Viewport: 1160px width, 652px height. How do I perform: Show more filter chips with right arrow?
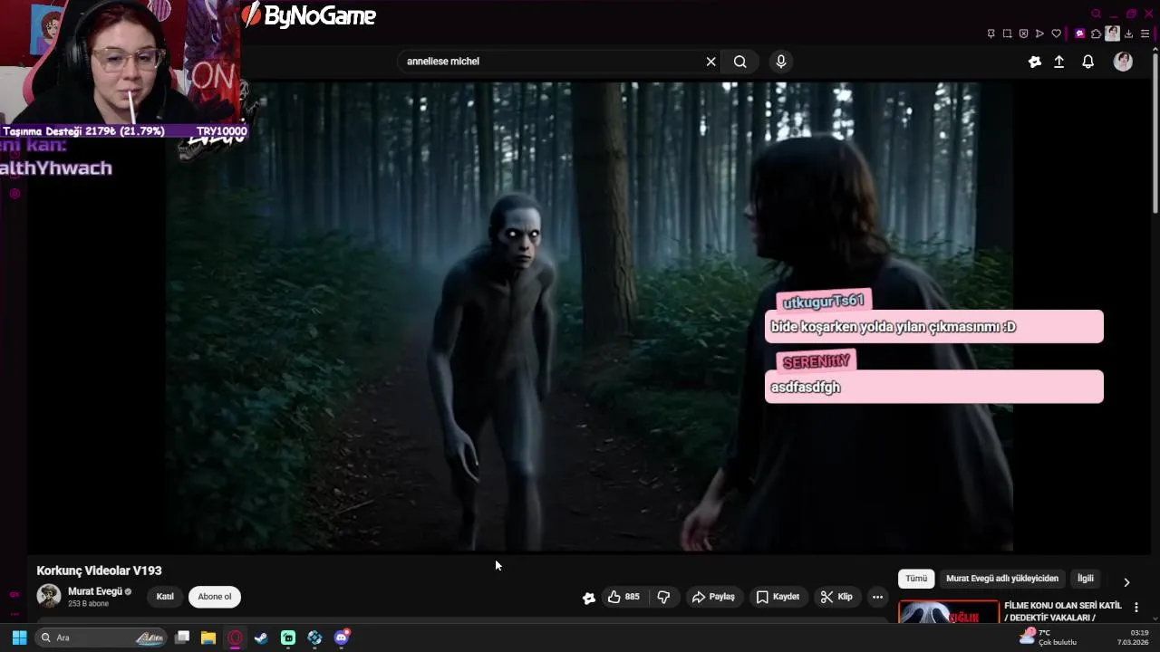(1126, 582)
